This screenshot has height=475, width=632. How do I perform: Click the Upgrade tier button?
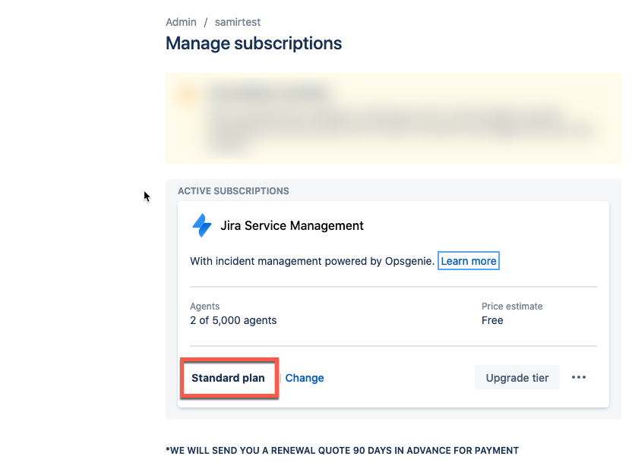point(517,378)
